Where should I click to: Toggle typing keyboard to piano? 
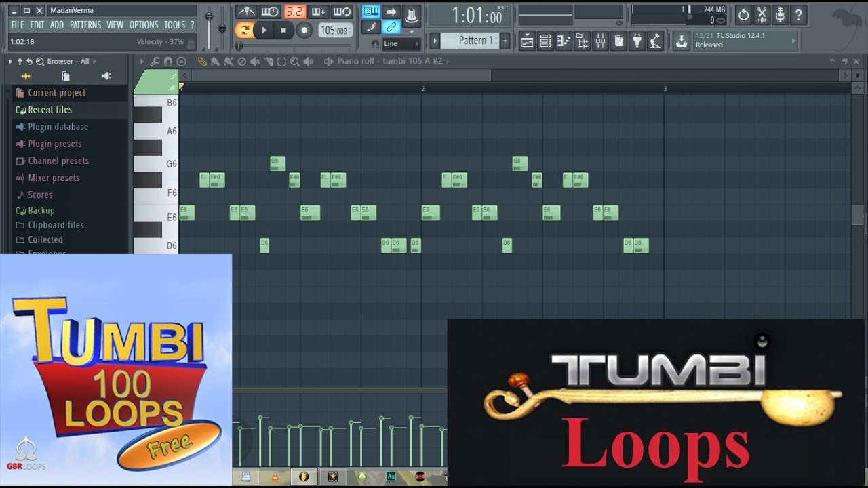pyautogui.click(x=371, y=12)
